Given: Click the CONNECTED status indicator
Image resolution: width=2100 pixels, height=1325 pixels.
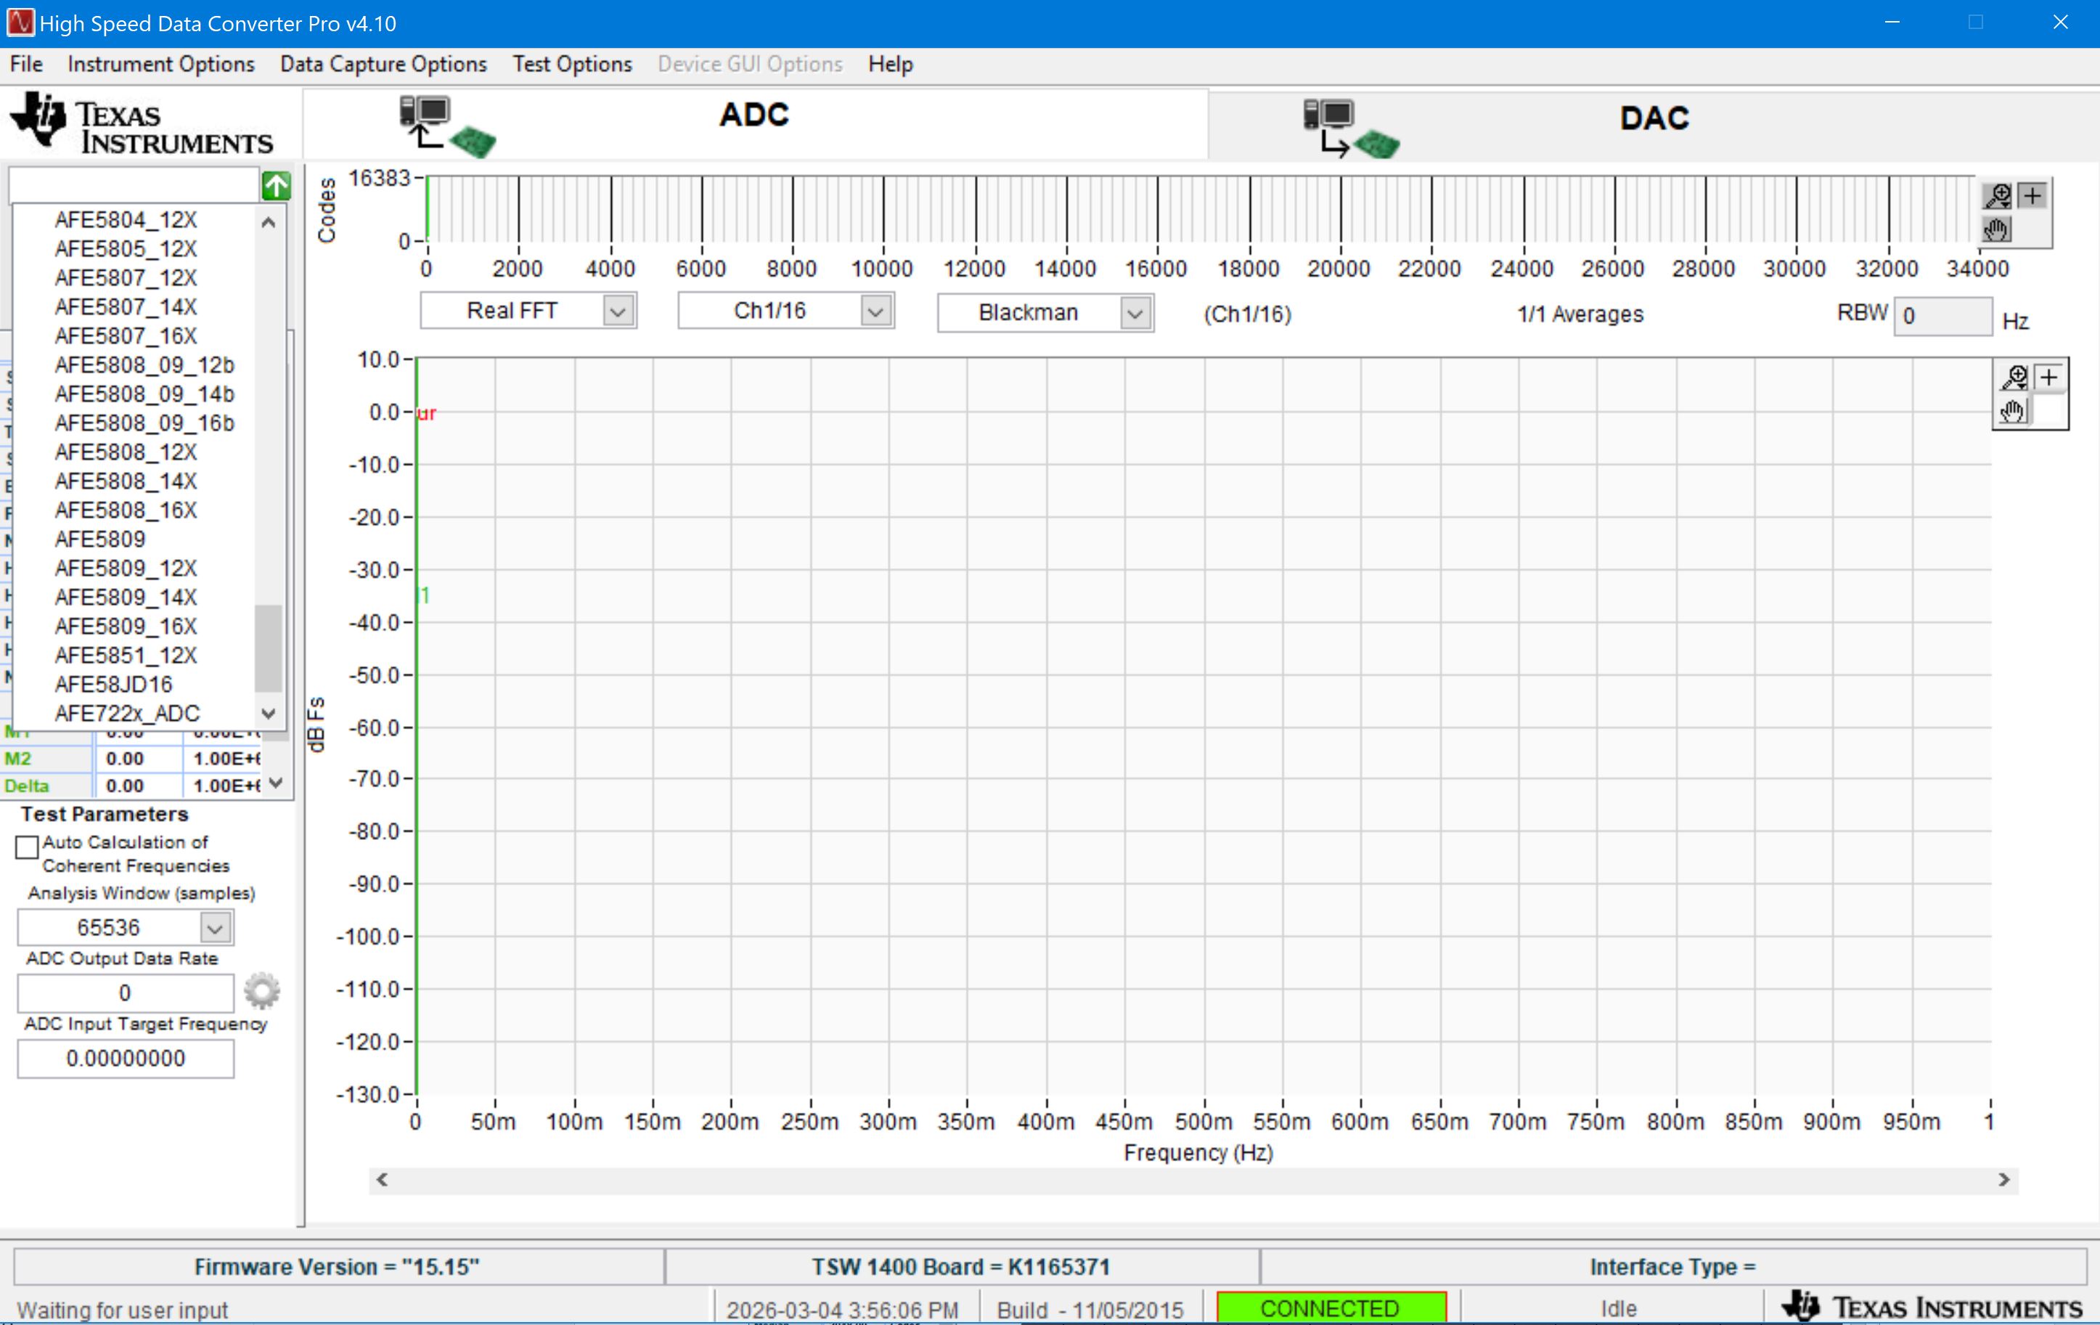Looking at the screenshot, I should (x=1330, y=1308).
